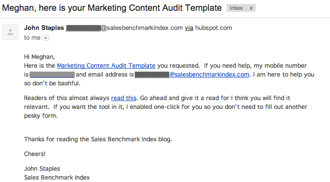Follow the "read this" hyperlink
The image size is (330, 182).
(x=123, y=98)
